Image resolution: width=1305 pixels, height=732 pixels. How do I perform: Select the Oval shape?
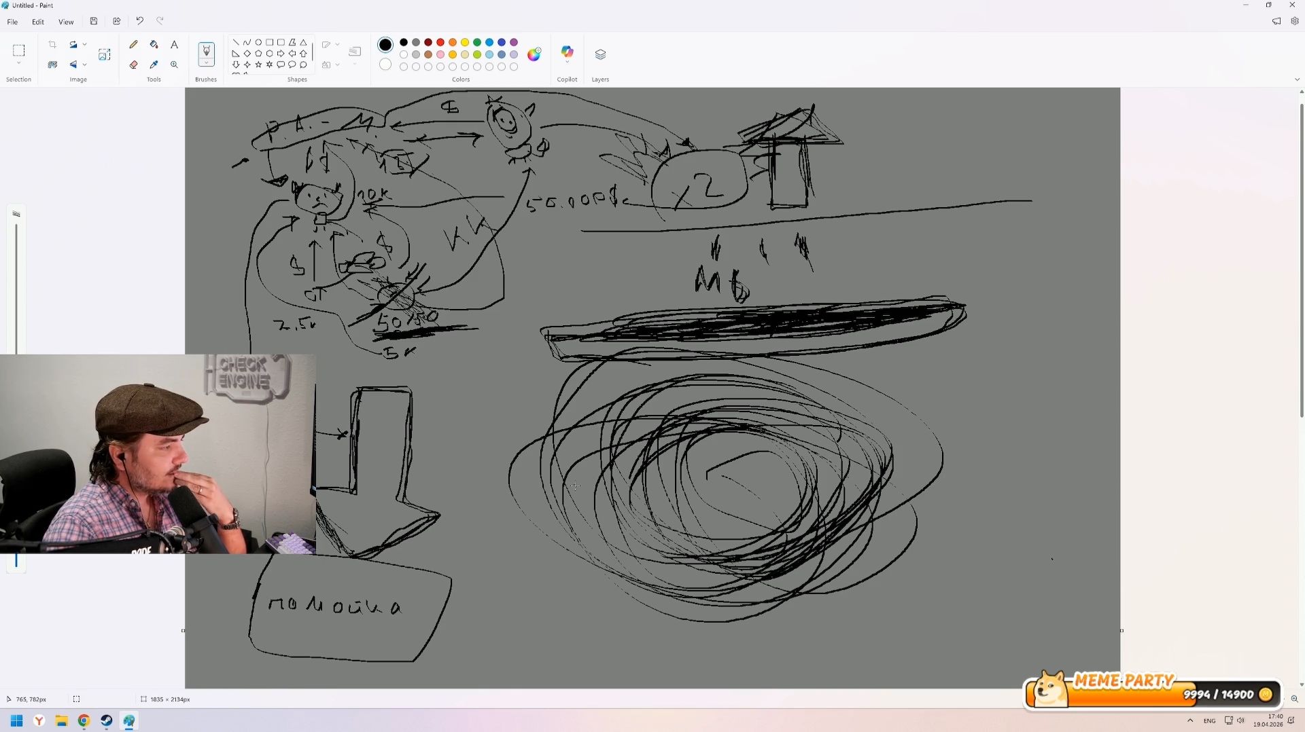258,42
